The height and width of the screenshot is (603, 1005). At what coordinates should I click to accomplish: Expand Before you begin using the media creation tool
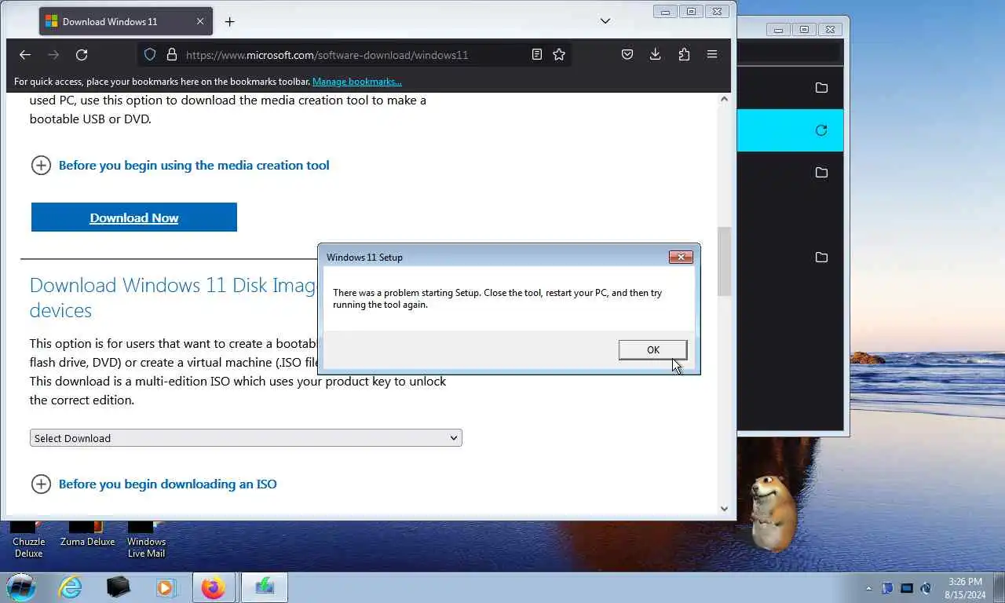click(180, 165)
